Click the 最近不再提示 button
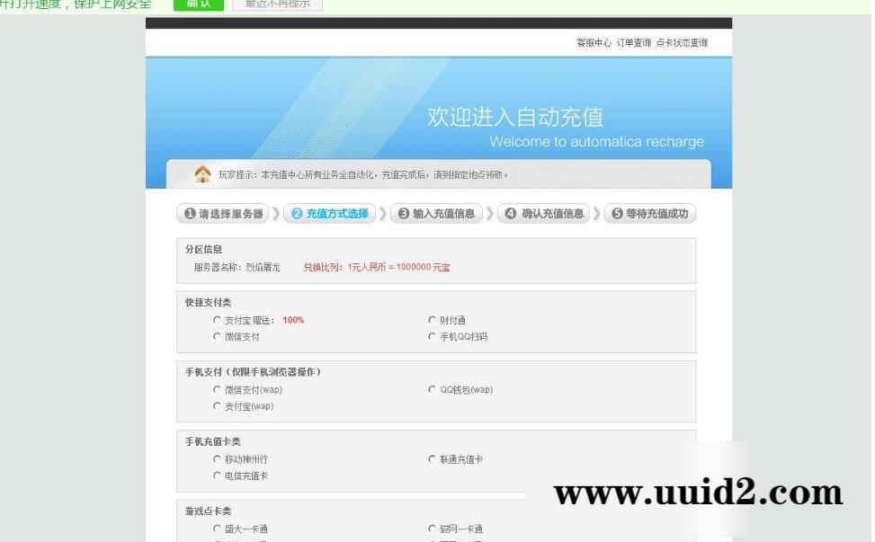Image resolution: width=875 pixels, height=542 pixels. tap(276, 4)
